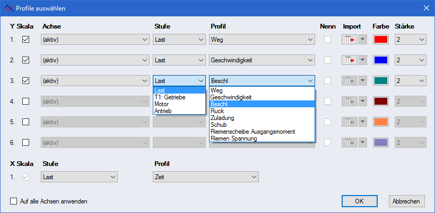The width and height of the screenshot is (435, 213).
Task: Select 'Motor' in the Stufe list
Action: pos(161,104)
